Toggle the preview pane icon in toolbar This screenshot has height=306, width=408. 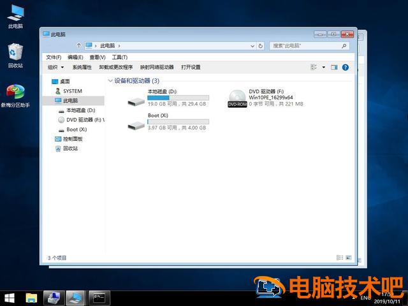tap(334, 67)
